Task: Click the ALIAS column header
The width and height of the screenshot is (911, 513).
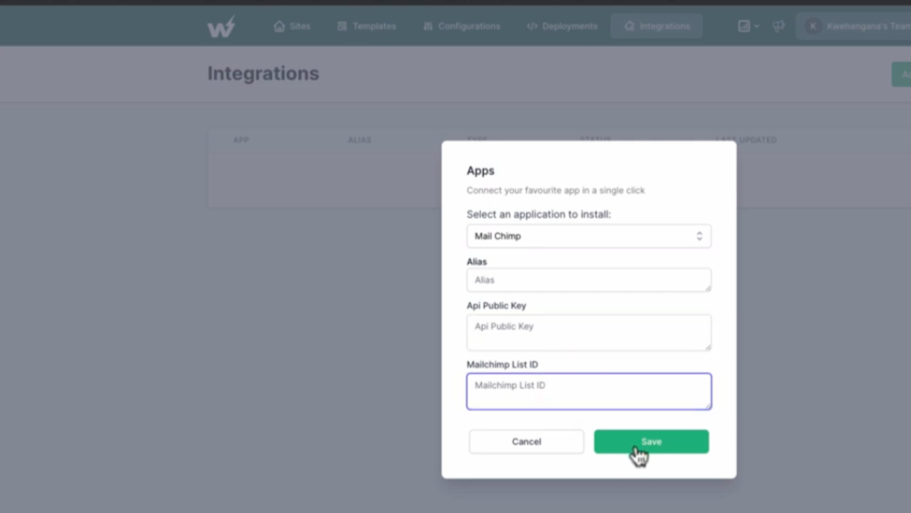Action: point(359,140)
